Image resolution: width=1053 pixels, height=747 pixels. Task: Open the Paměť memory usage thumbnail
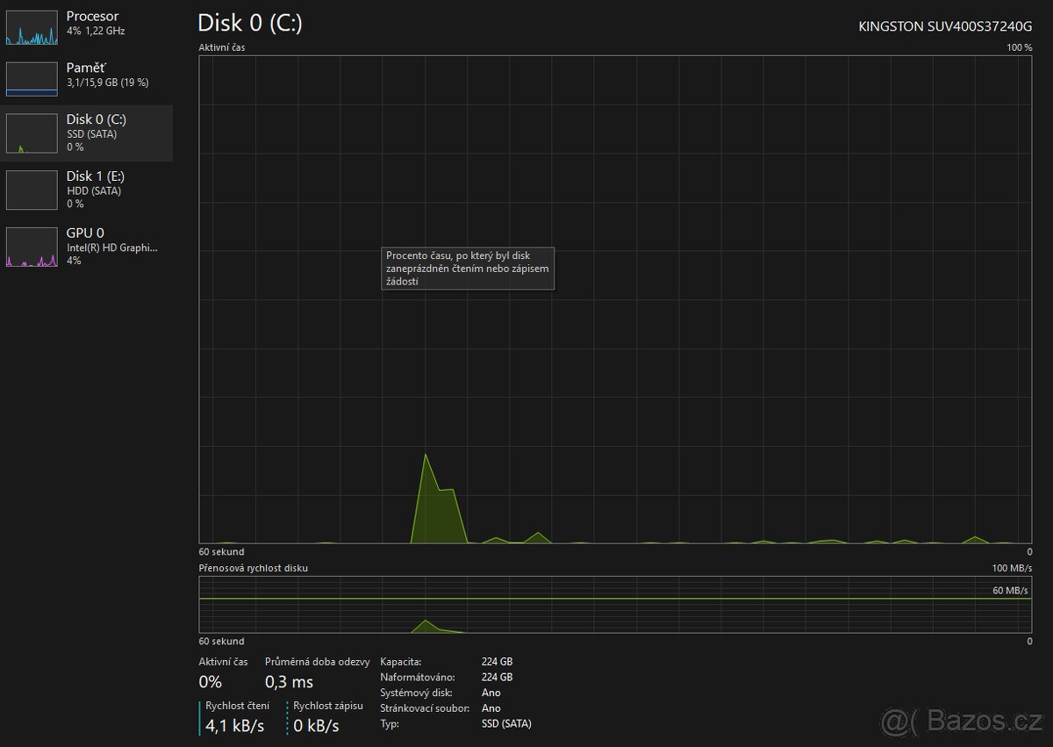(x=32, y=79)
